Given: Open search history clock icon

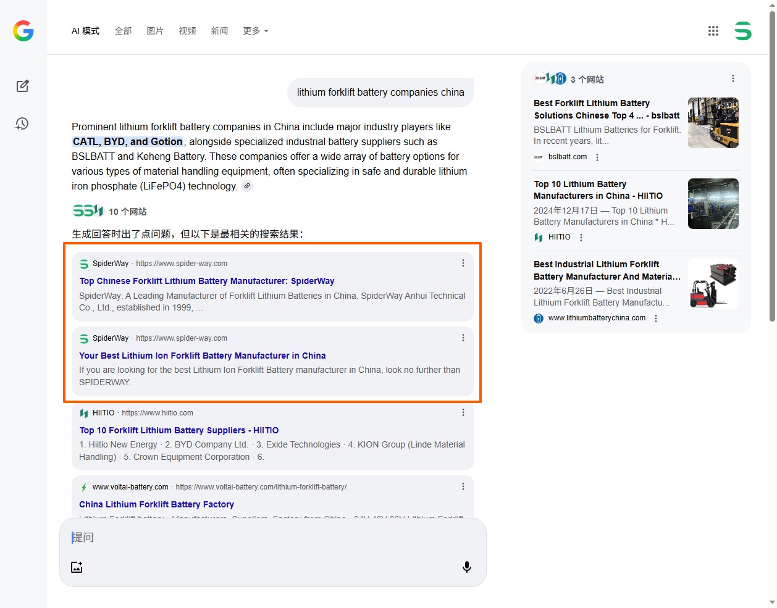Looking at the screenshot, I should 22,124.
